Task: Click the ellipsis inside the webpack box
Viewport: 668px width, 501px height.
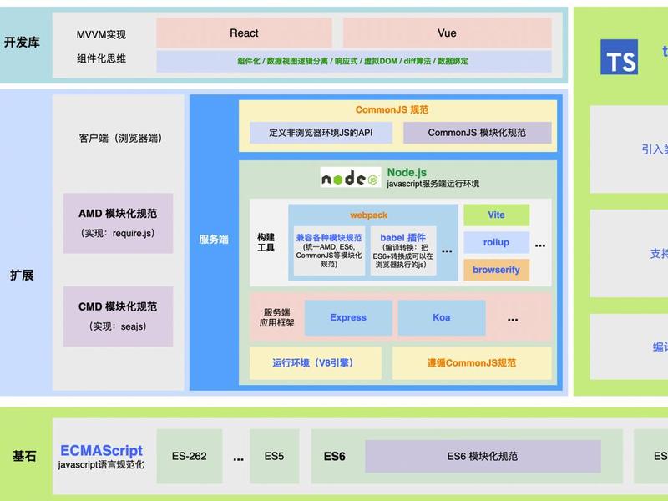Action: click(x=447, y=251)
